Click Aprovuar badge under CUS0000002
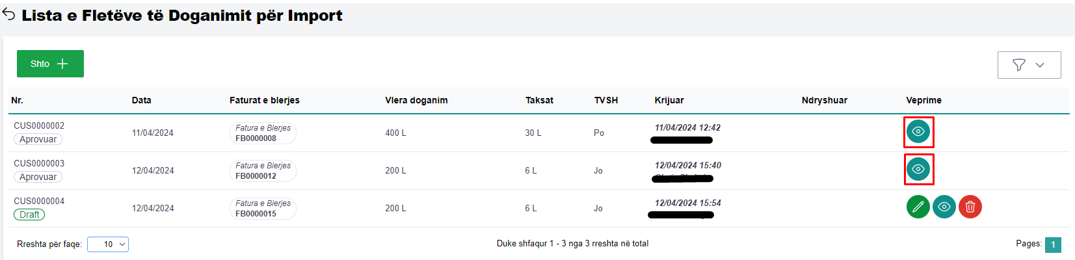 click(x=38, y=139)
